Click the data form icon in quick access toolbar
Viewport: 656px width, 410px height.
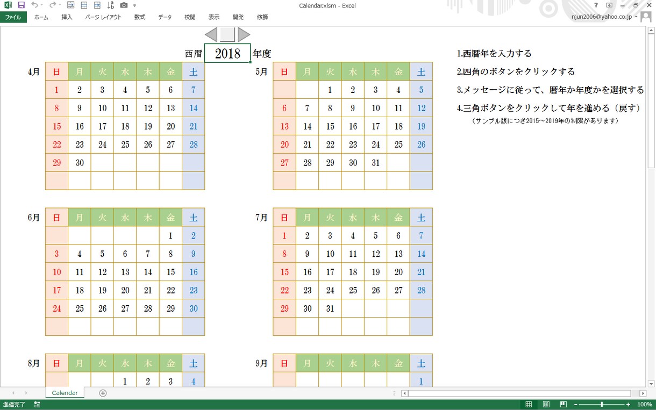pos(71,5)
